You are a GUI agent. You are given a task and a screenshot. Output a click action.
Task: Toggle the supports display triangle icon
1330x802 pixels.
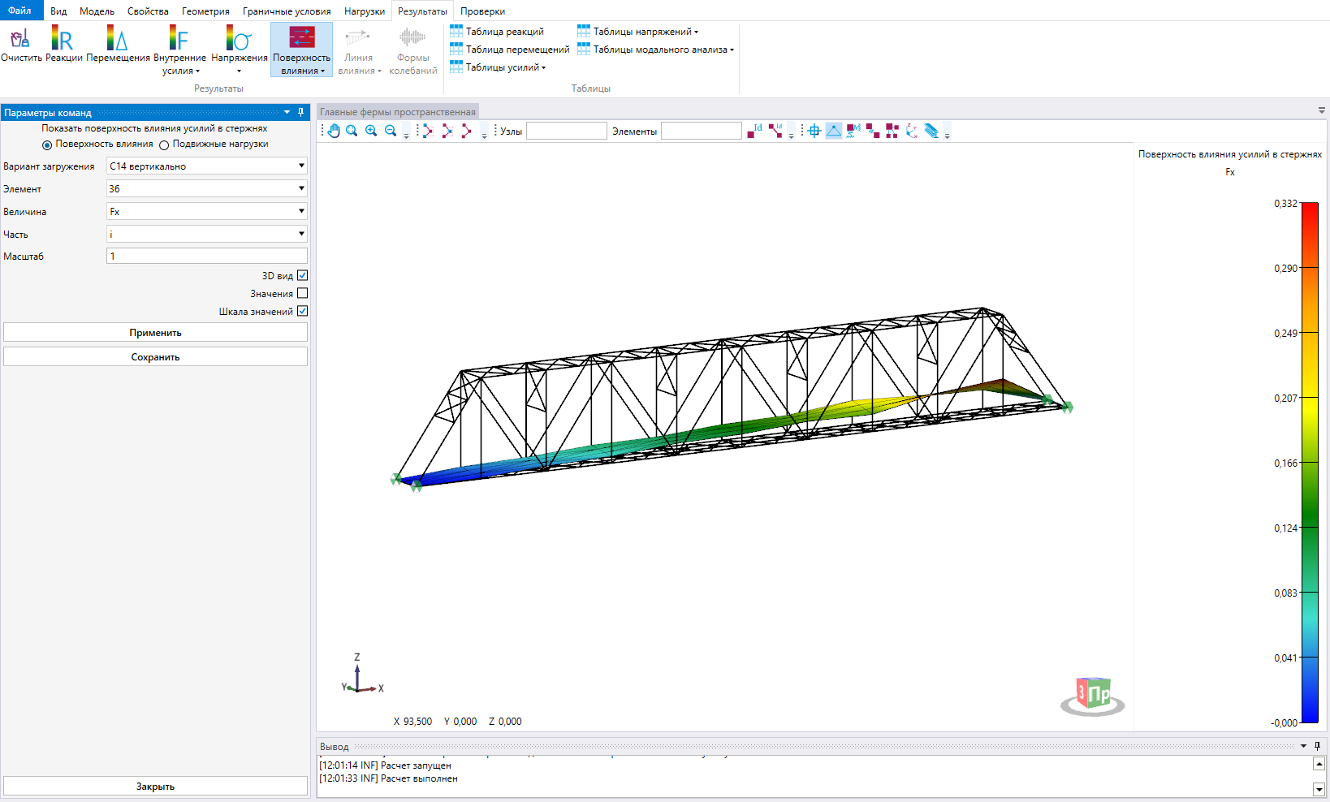tap(834, 131)
